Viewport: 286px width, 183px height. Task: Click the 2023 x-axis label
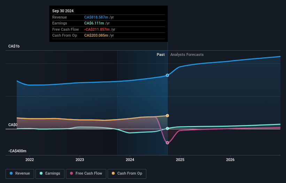click(x=80, y=160)
